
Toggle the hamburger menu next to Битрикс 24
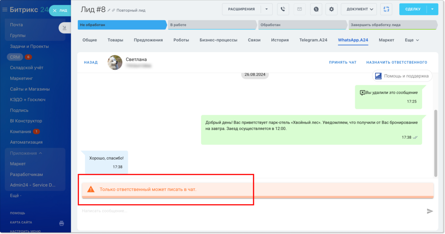(x=5, y=10)
